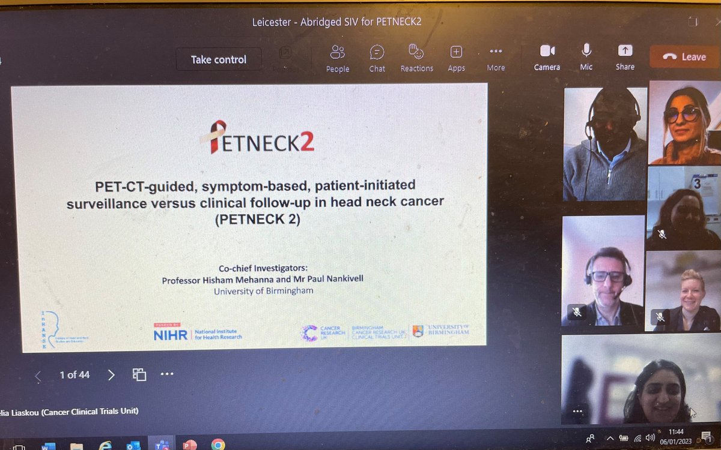Open PowerPoint from the taskbar
The width and height of the screenshot is (721, 450).
click(190, 445)
